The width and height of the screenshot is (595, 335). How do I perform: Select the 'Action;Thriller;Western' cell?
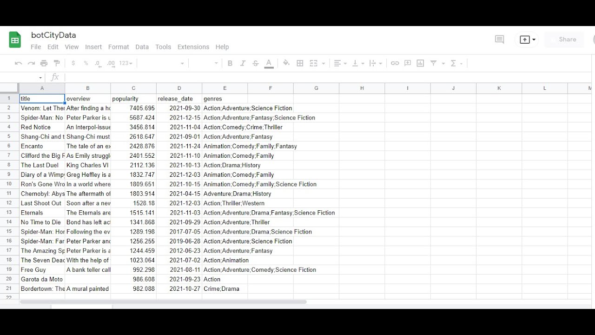point(225,203)
